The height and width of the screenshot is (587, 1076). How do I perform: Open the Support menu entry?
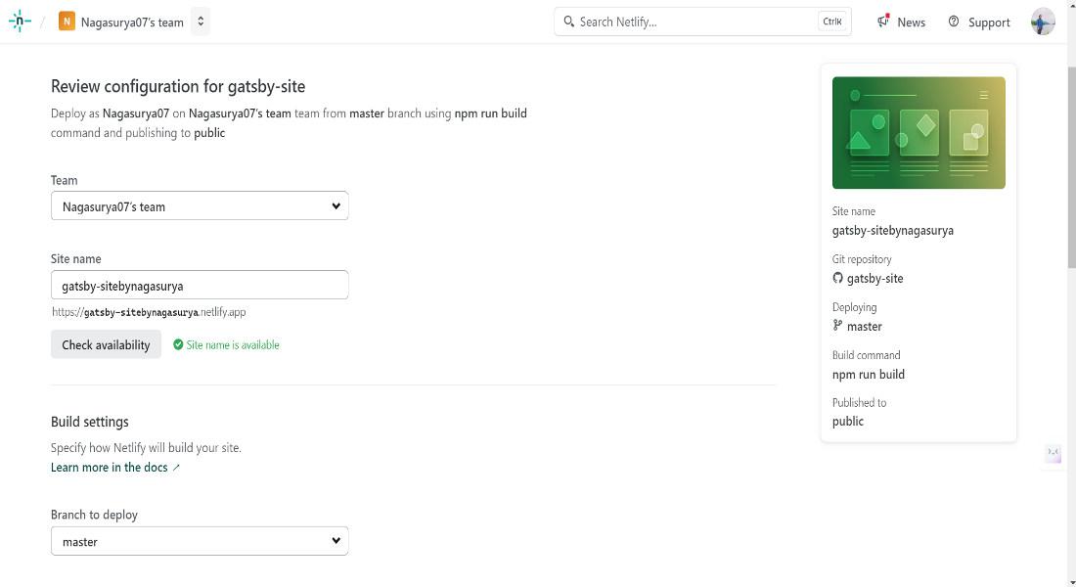pyautogui.click(x=989, y=22)
